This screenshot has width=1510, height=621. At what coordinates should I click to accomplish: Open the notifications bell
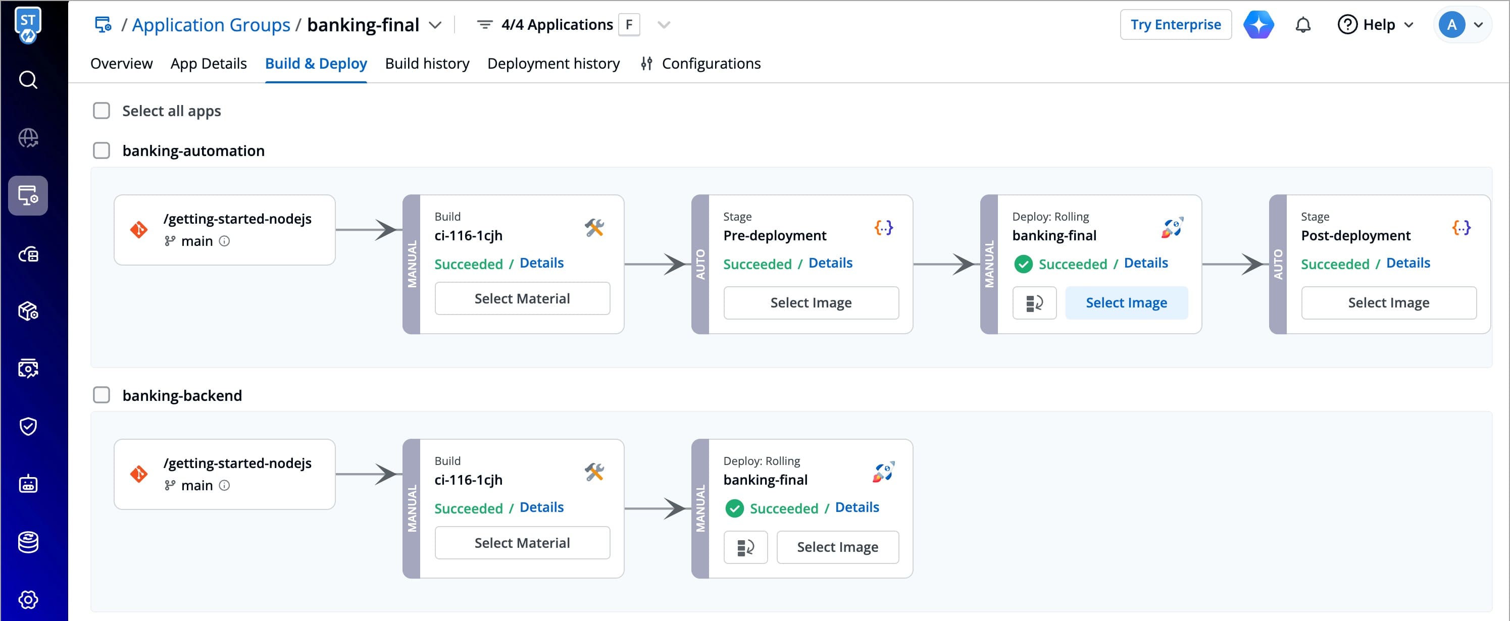point(1302,25)
